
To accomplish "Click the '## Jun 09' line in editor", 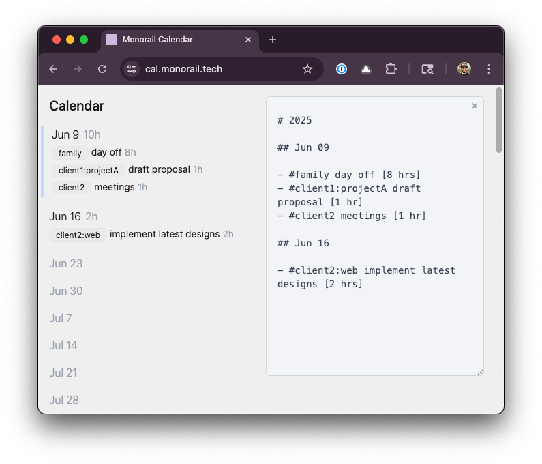I will pos(303,148).
